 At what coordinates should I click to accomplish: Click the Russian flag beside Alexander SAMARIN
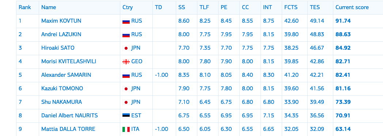click(126, 75)
